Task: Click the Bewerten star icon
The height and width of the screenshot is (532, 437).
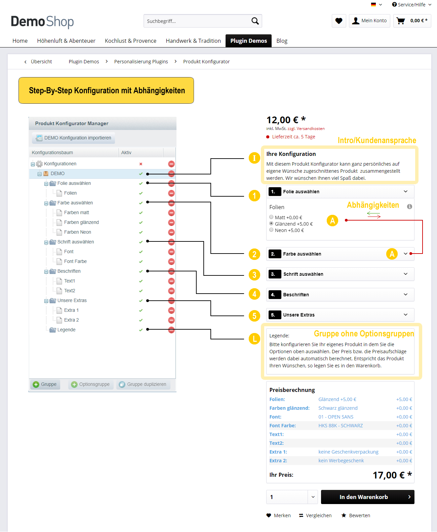Action: click(344, 516)
